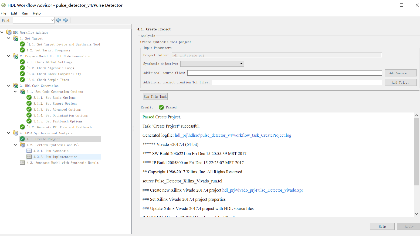Collapse 4. FPGA Synthesis and Analysis node

pyautogui.click(x=9, y=133)
